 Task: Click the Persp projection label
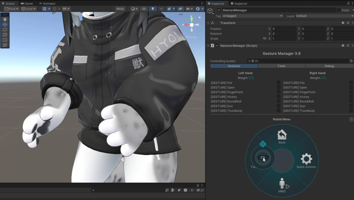192,37
